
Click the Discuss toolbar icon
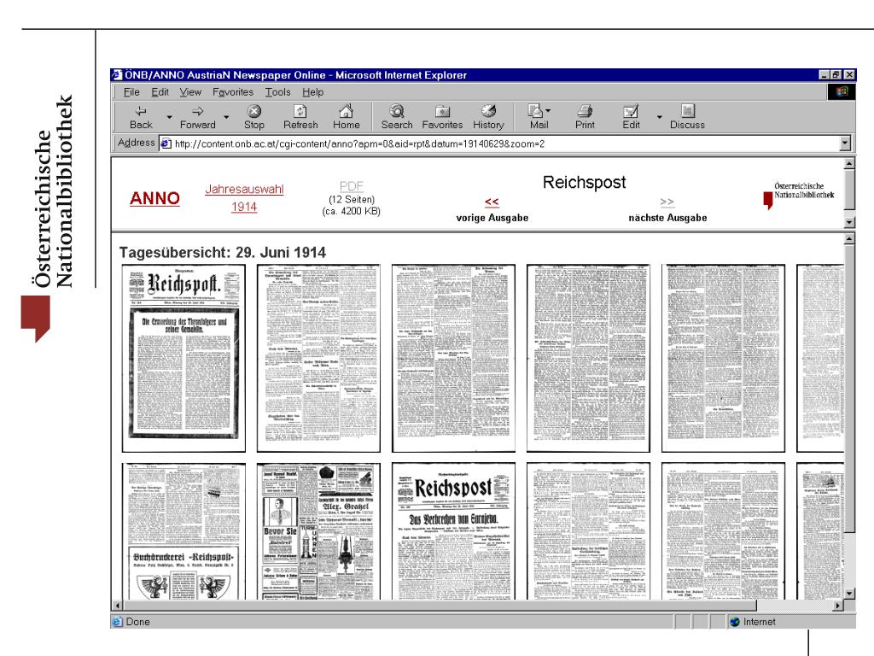click(x=687, y=117)
